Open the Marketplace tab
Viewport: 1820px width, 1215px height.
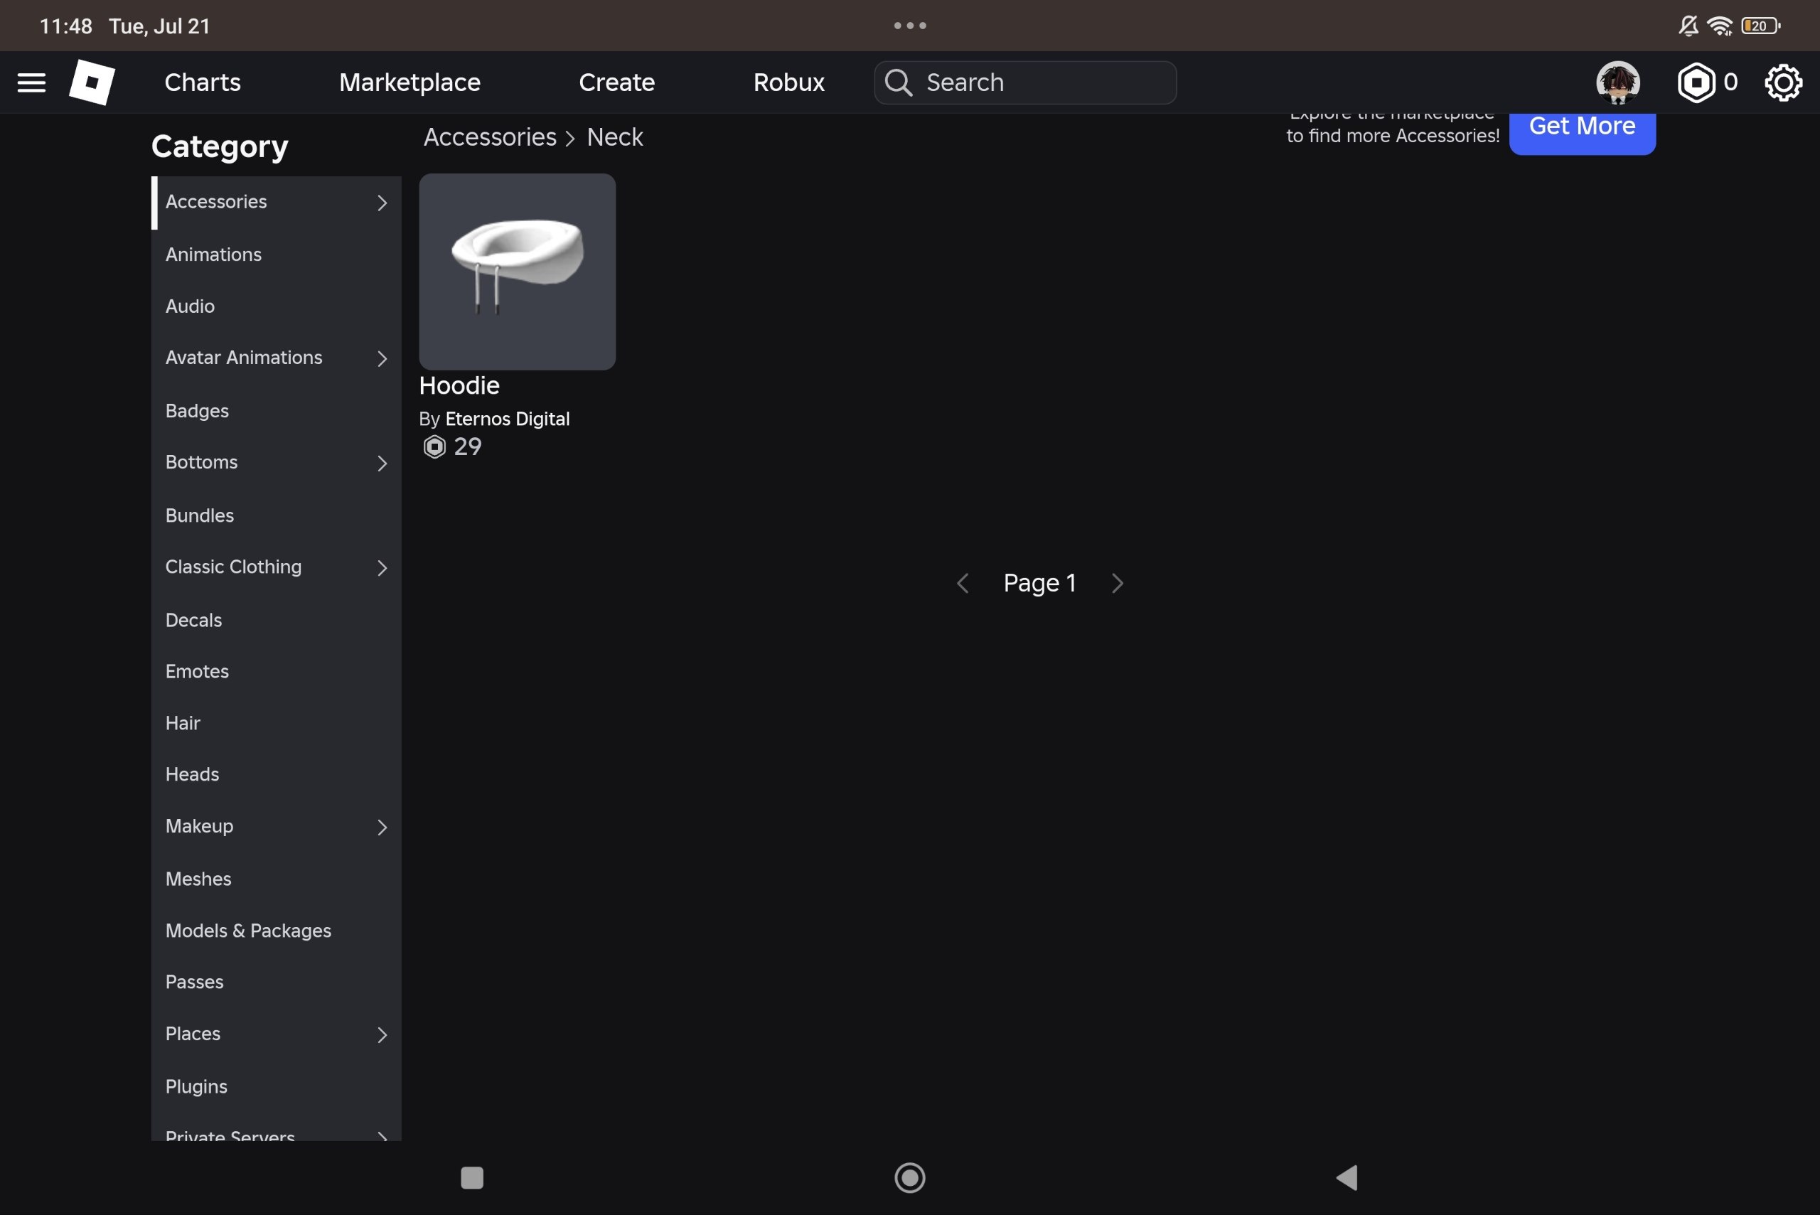tap(410, 82)
